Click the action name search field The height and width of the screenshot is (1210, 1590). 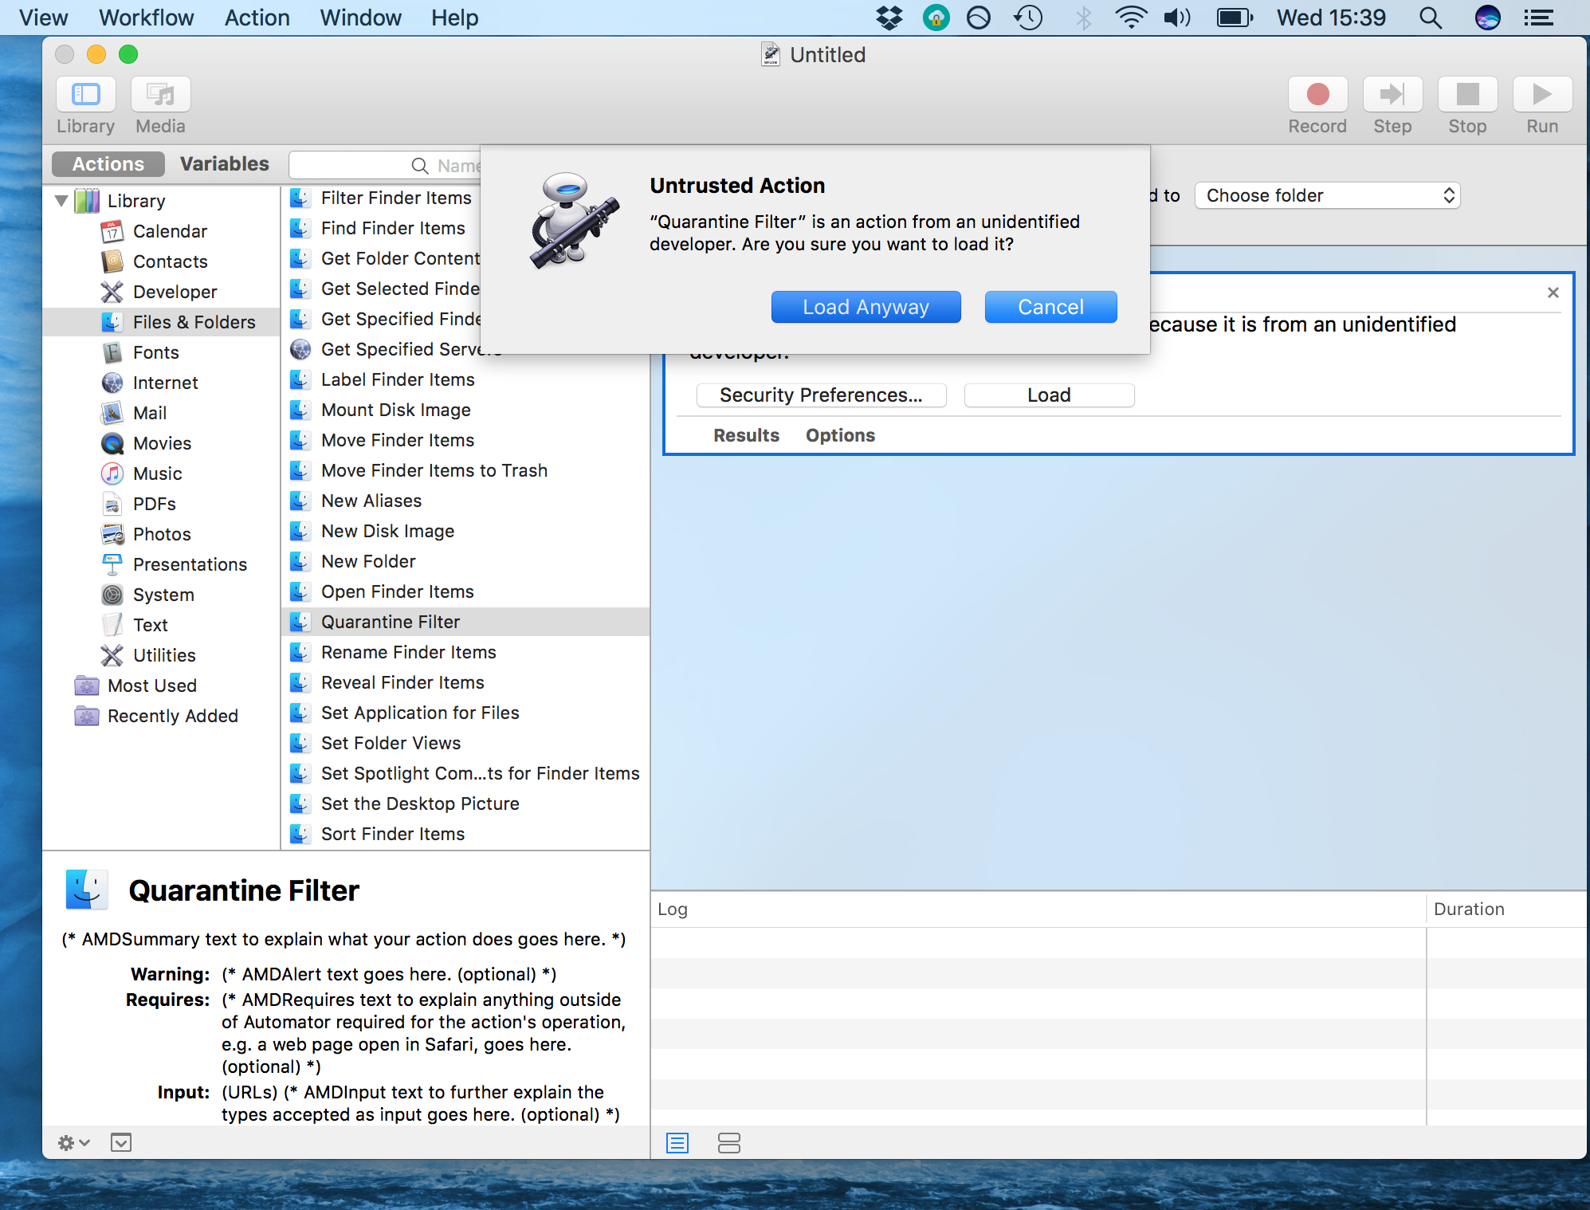pyautogui.click(x=385, y=165)
